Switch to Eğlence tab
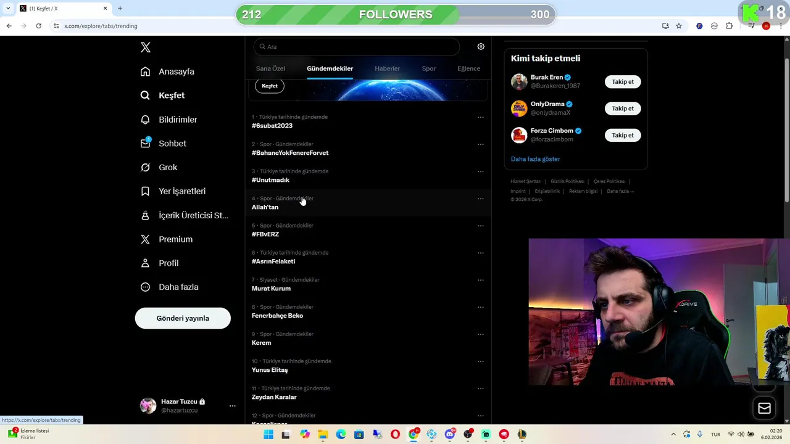The width and height of the screenshot is (790, 444). [x=468, y=68]
